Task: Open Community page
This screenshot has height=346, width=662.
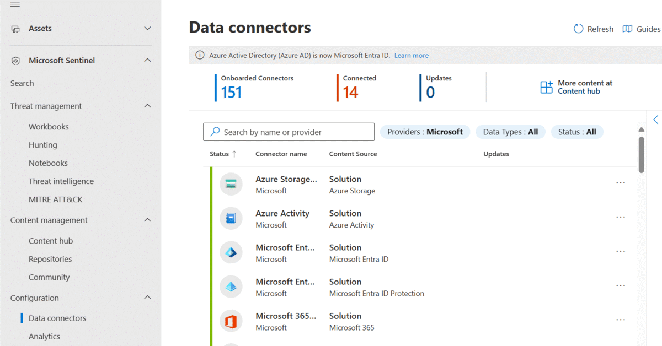Action: tap(49, 277)
